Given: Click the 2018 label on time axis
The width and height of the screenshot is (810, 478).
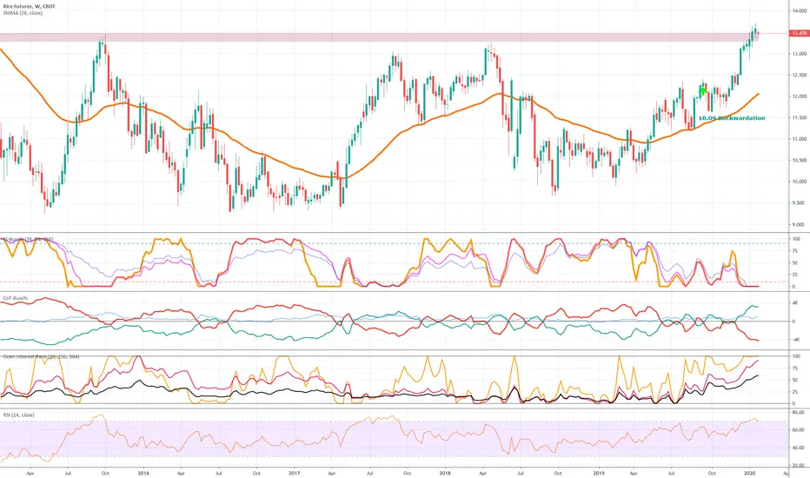Looking at the screenshot, I should tap(444, 473).
